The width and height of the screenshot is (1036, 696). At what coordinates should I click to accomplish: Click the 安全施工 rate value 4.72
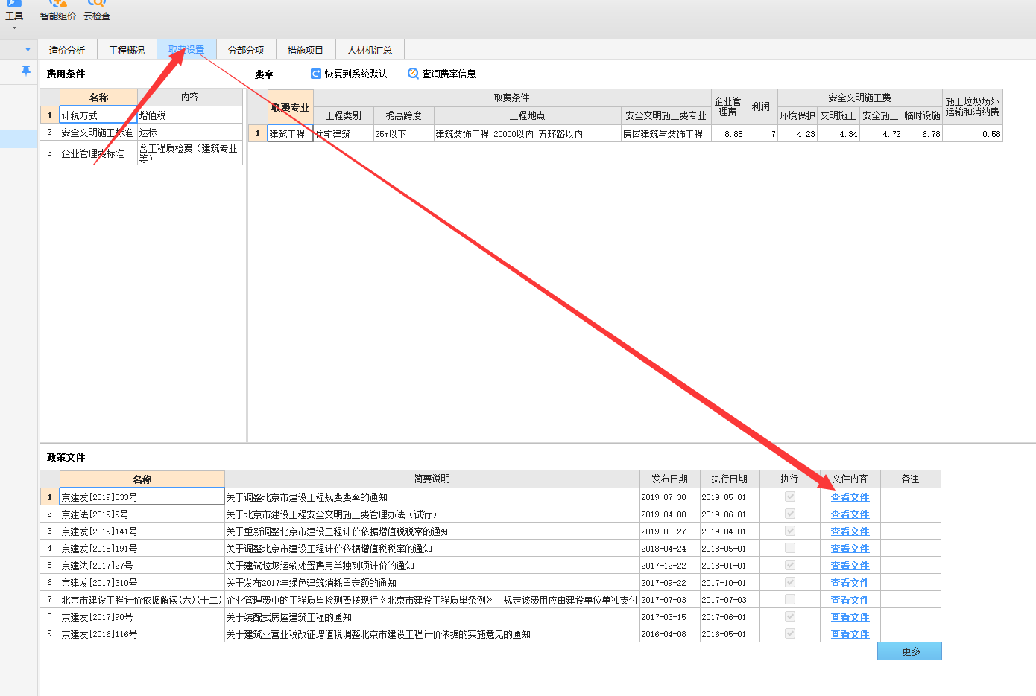tap(882, 134)
